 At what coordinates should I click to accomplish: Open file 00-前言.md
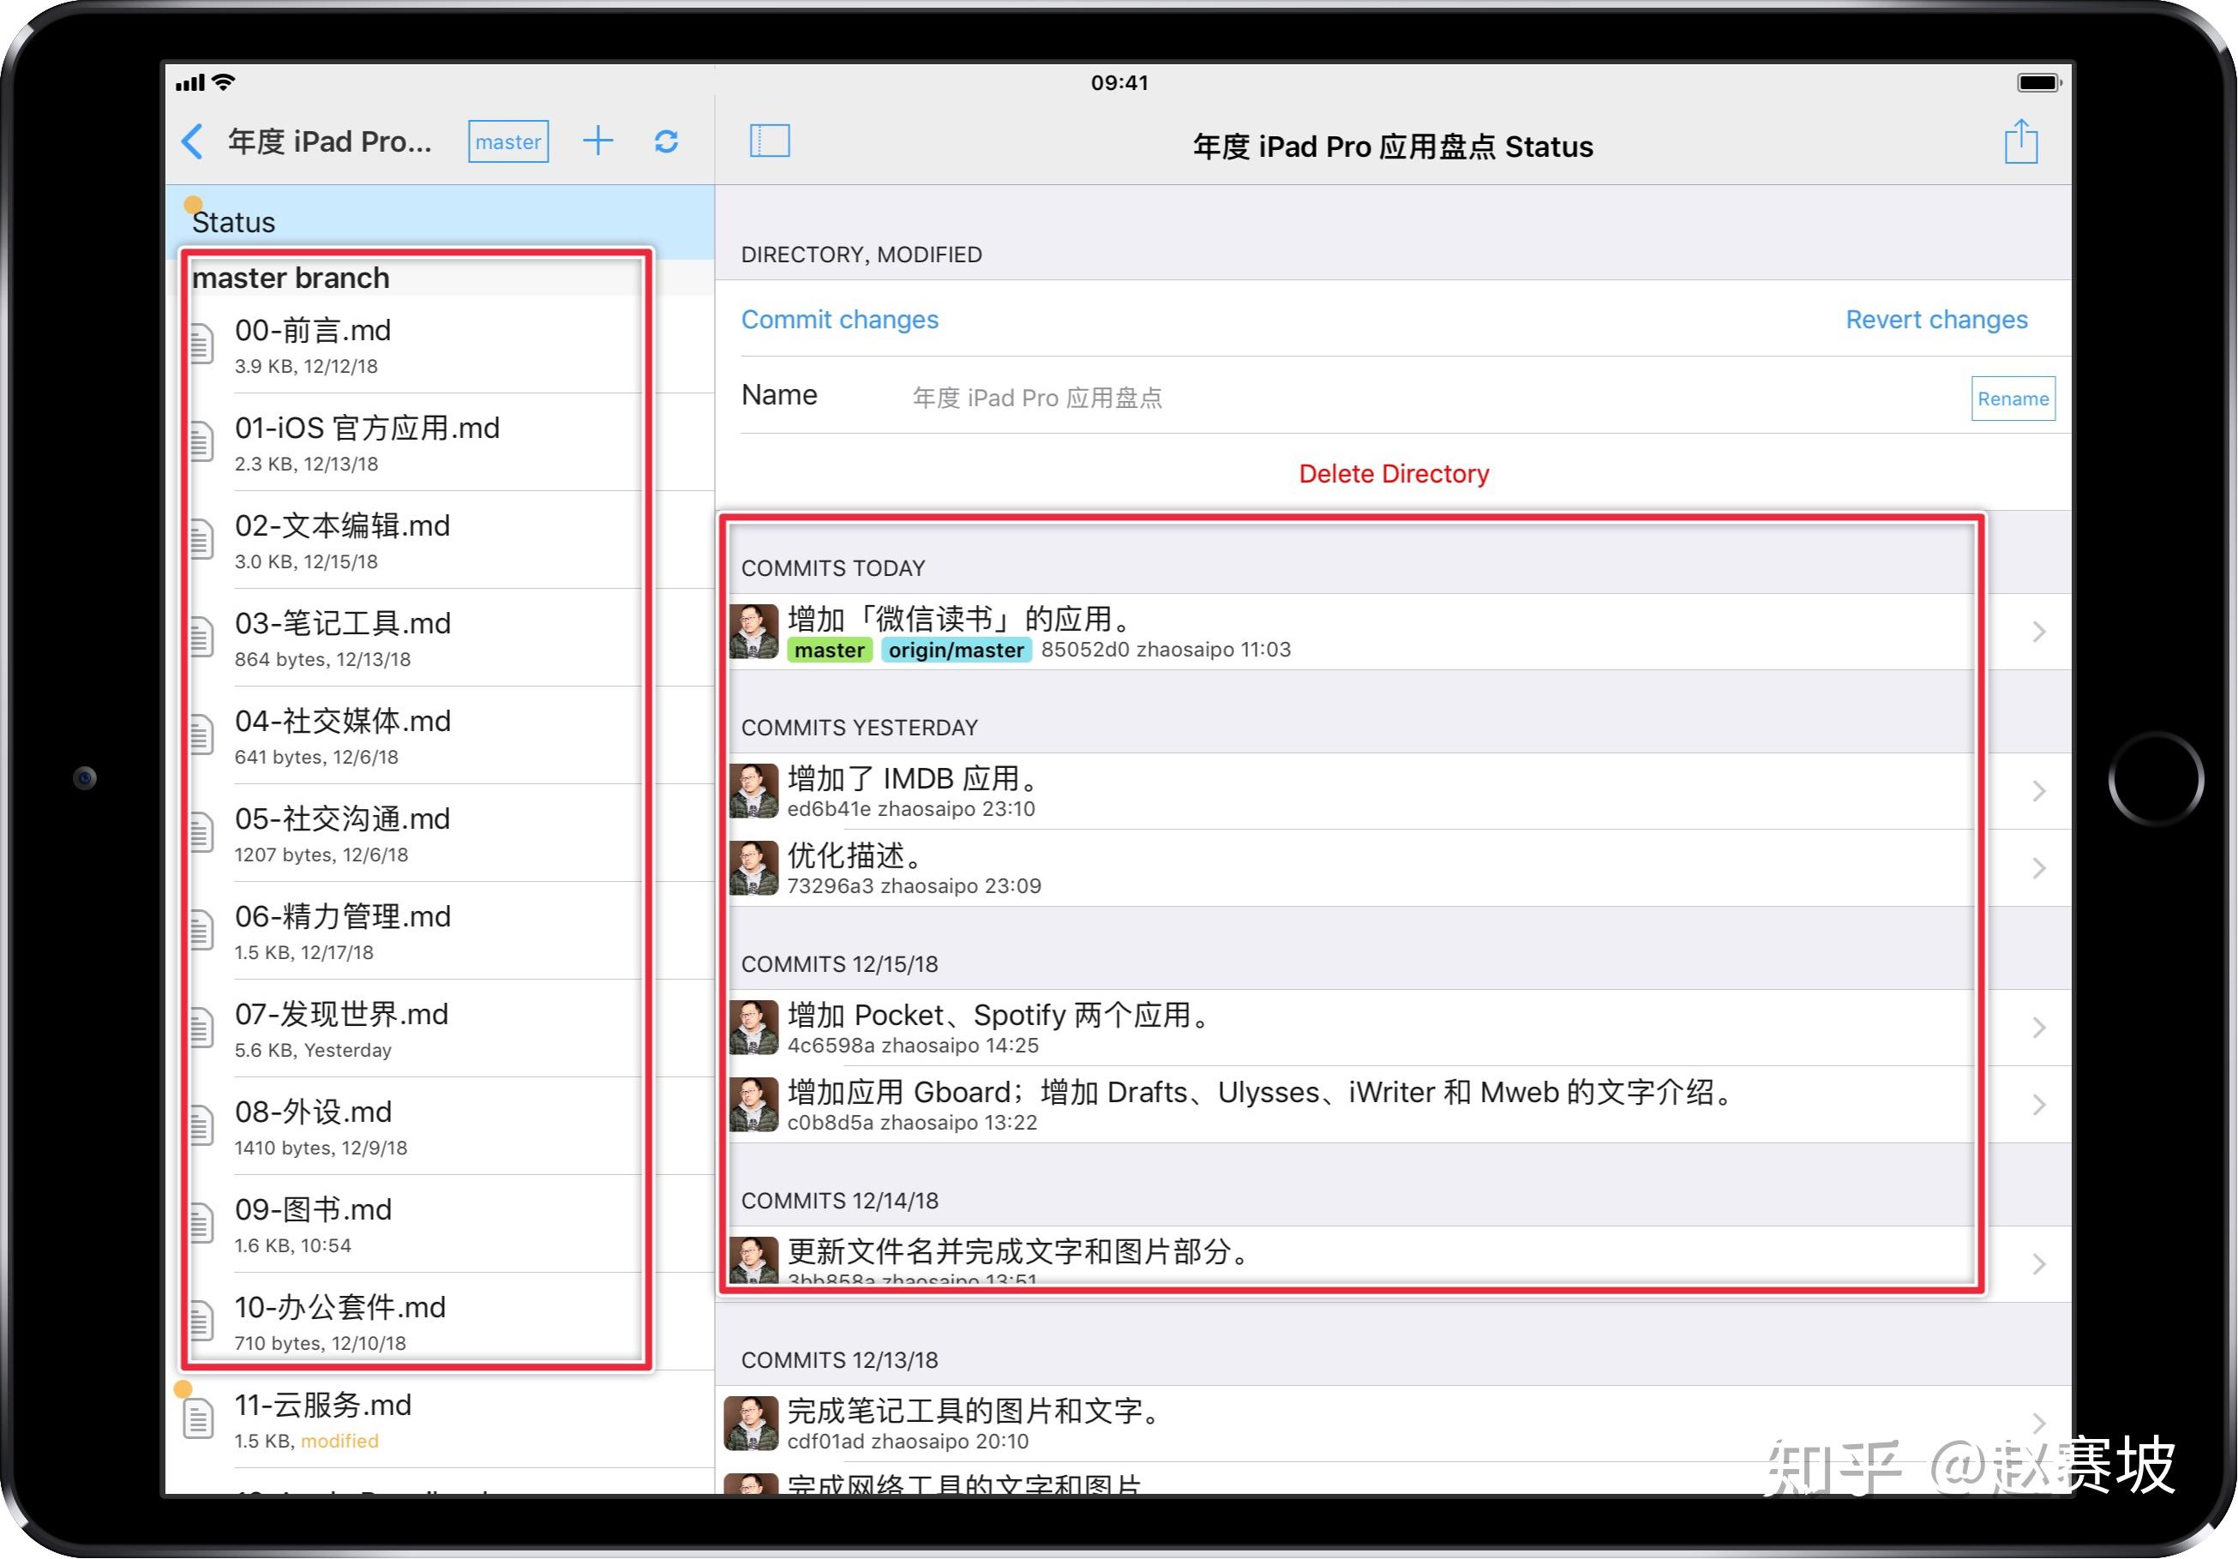pos(440,345)
